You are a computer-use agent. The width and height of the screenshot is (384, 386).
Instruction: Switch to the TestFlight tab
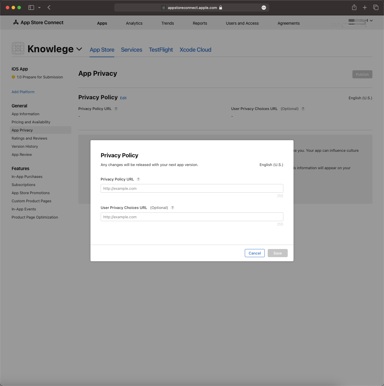[x=161, y=50]
